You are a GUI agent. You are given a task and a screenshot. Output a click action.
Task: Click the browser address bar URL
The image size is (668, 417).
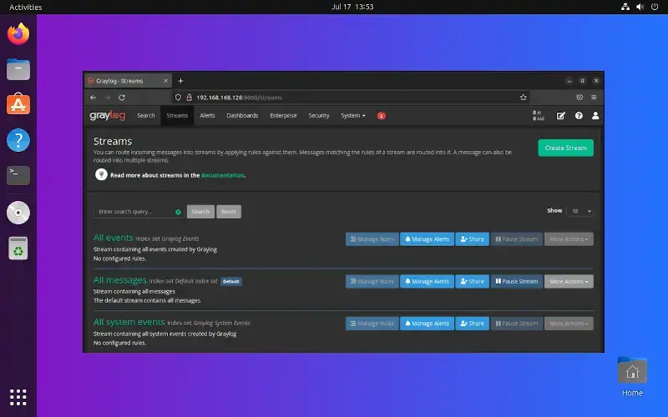pyautogui.click(x=239, y=98)
